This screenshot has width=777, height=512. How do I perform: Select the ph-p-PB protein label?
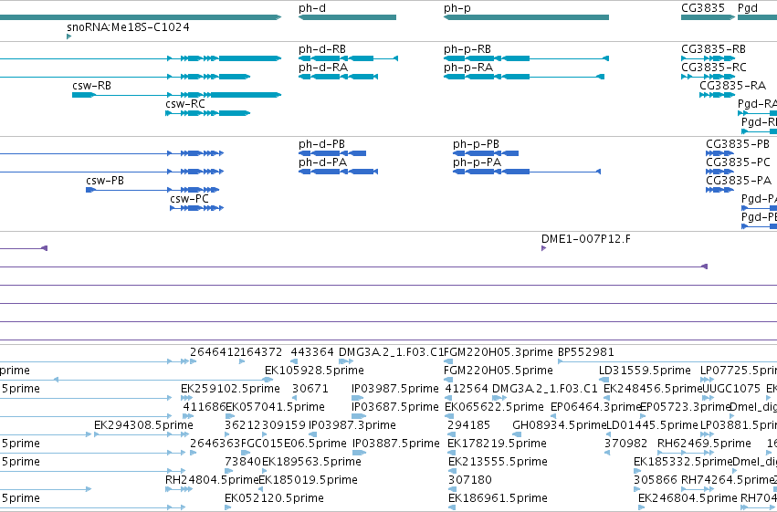(476, 144)
